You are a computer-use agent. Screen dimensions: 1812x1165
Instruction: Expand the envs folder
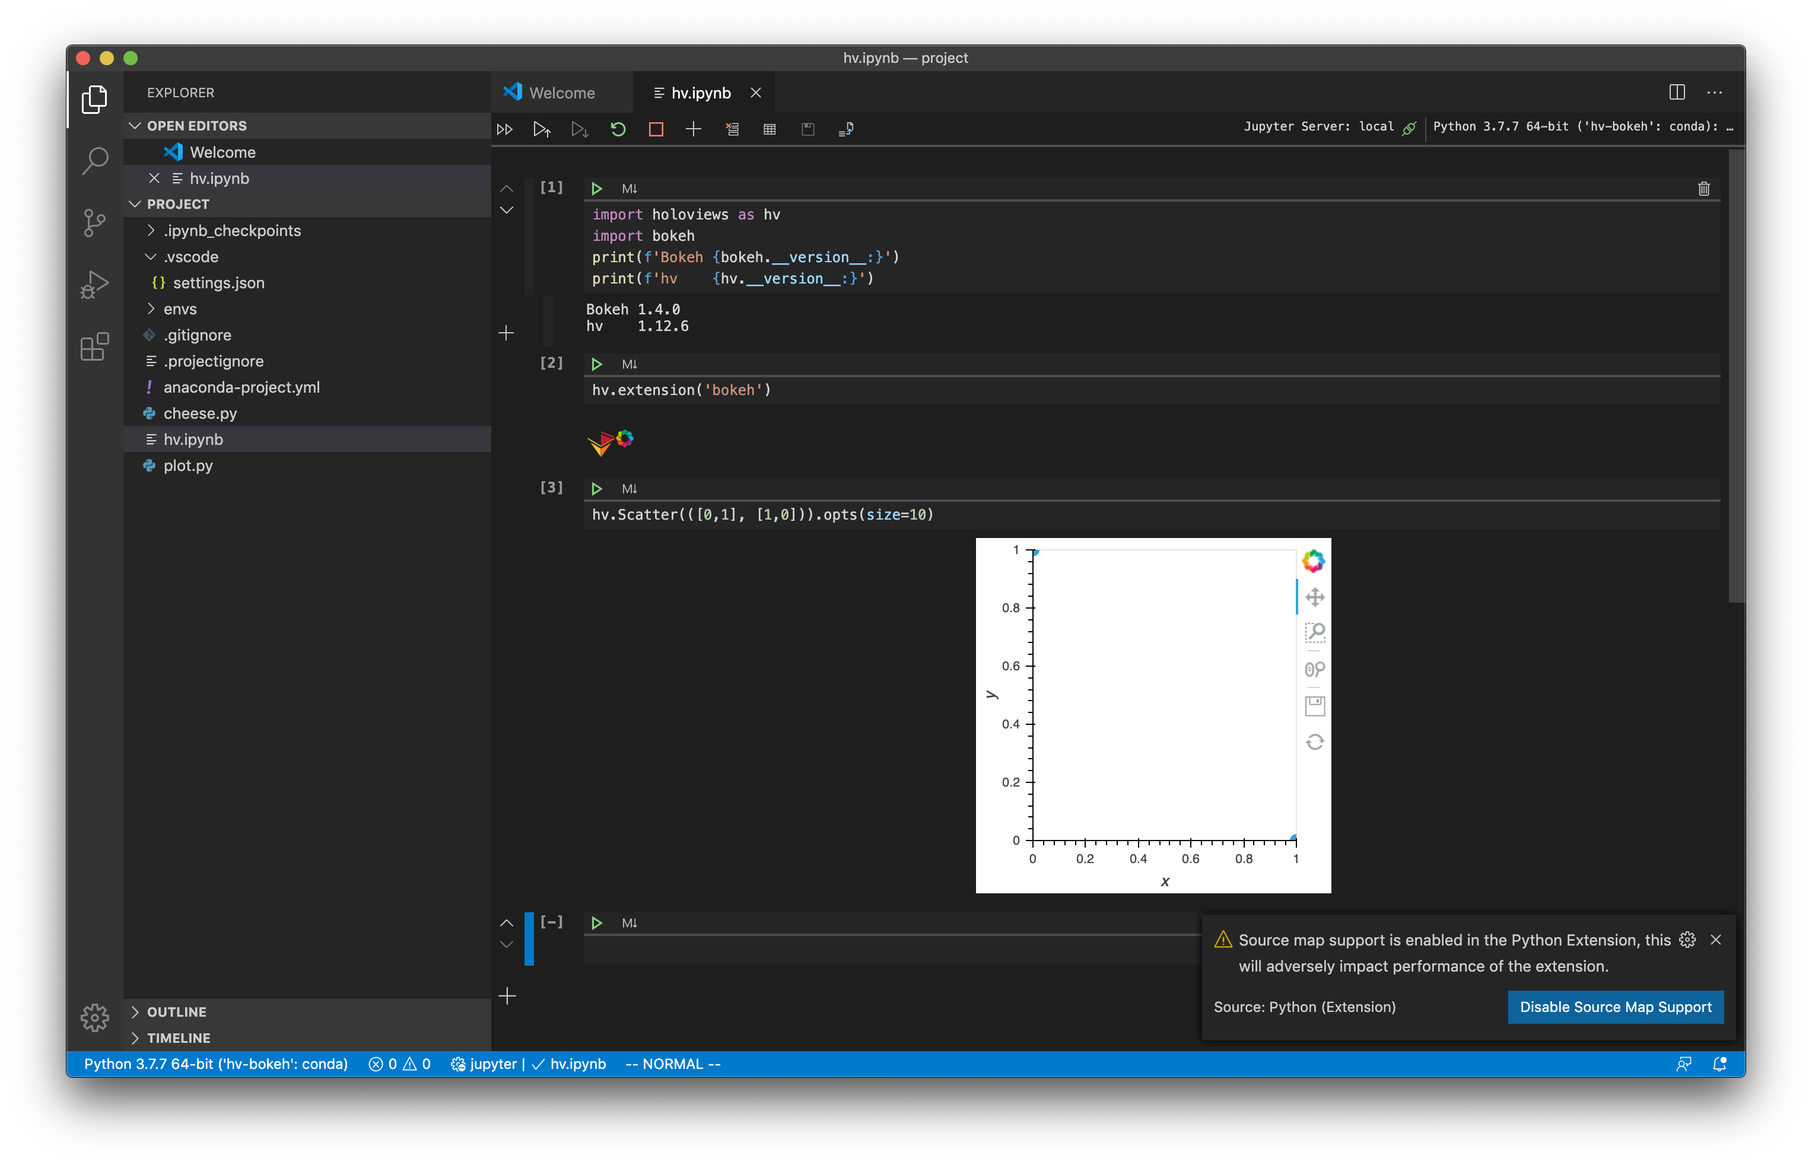tap(179, 308)
